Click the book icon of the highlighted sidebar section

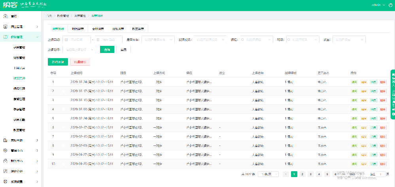(x=5, y=37)
